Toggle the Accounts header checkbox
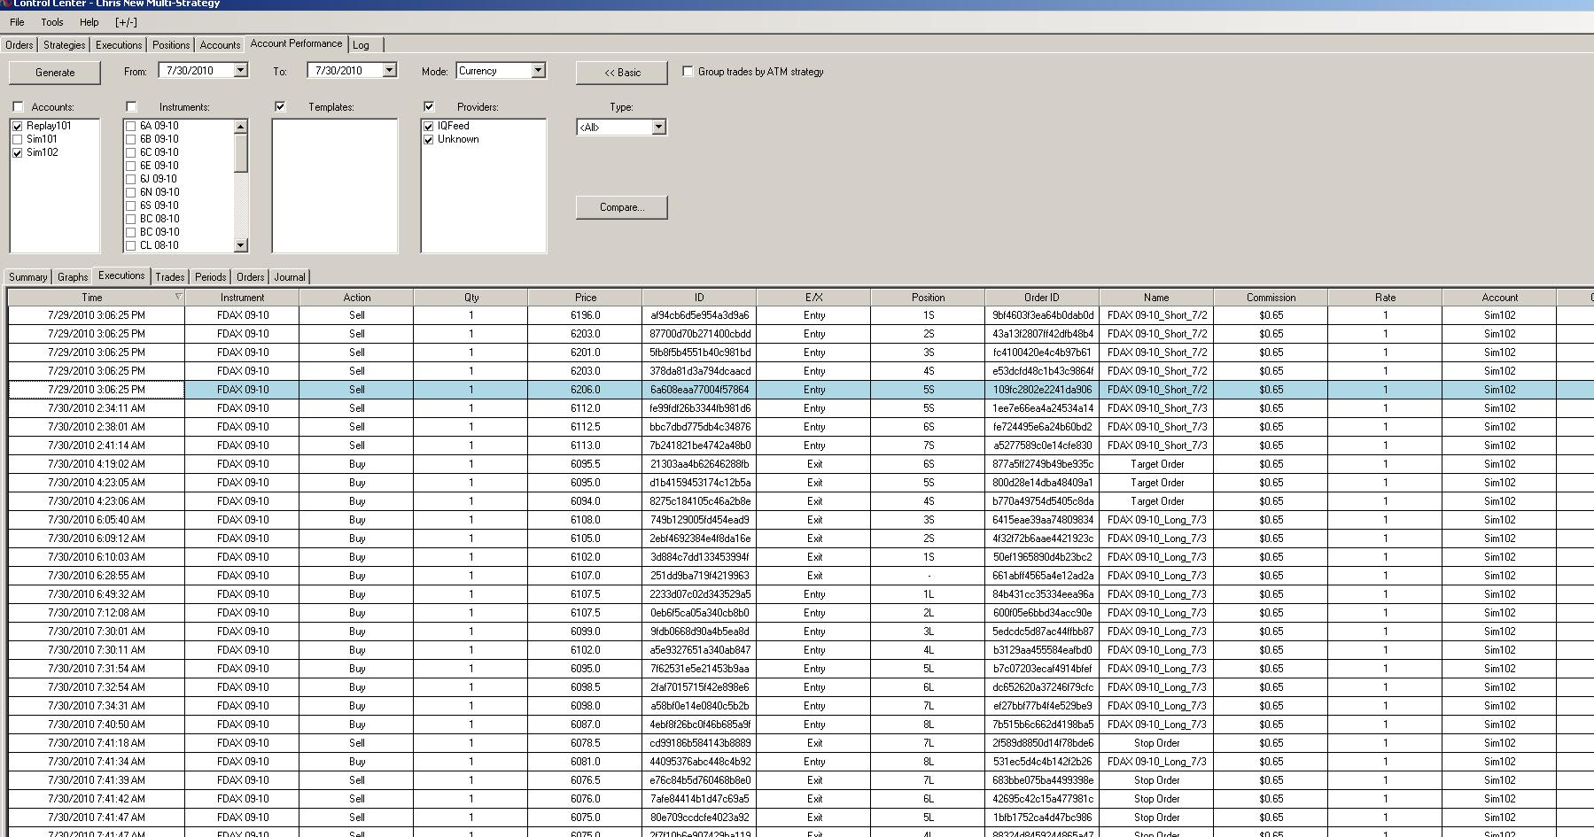The image size is (1594, 837). [x=18, y=107]
